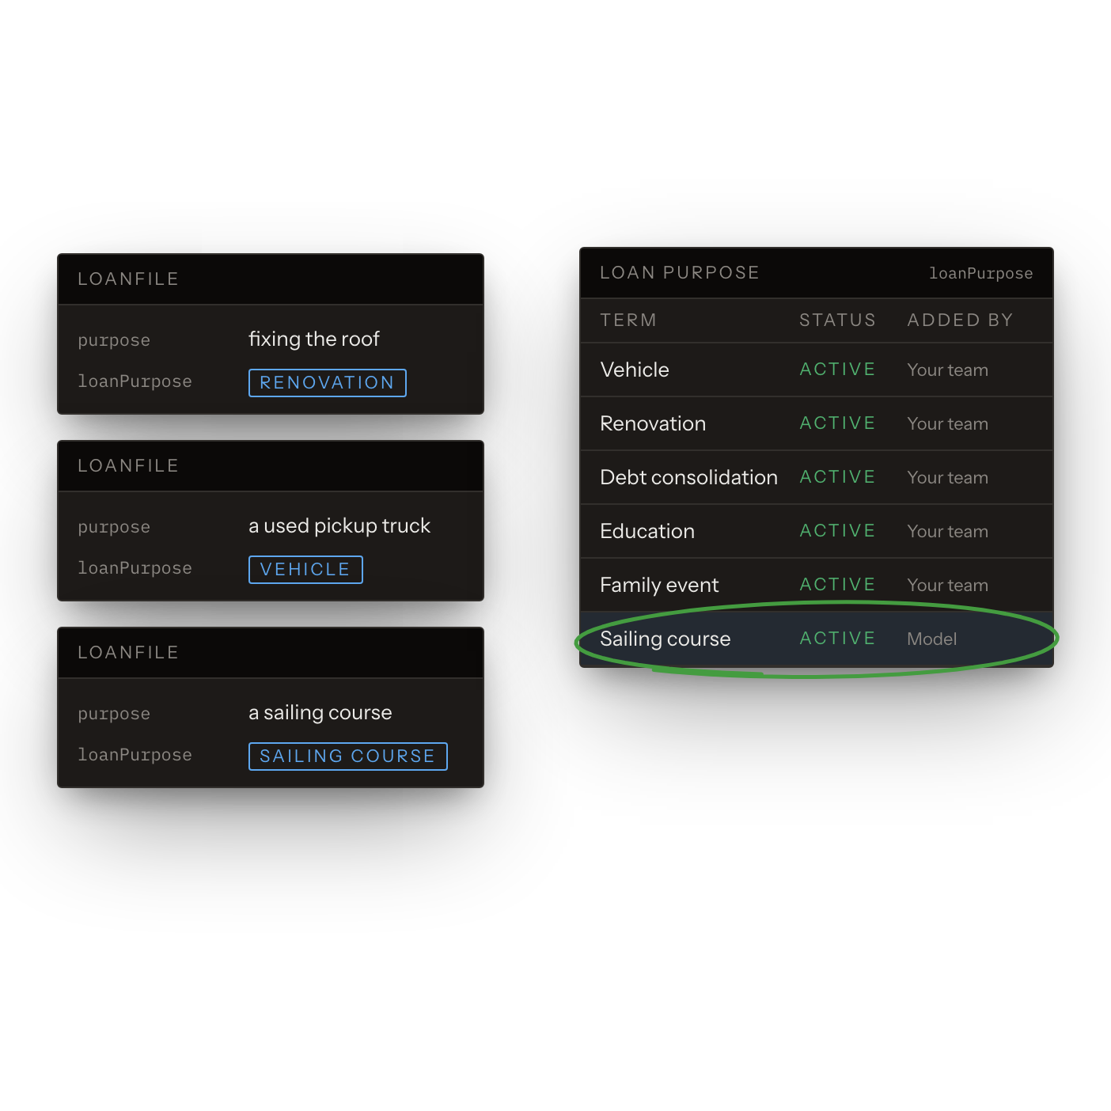Select "Your team" in the Renovation table row
The image size is (1111, 1111).
click(947, 424)
